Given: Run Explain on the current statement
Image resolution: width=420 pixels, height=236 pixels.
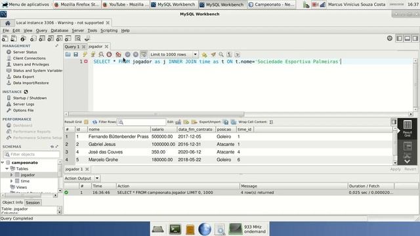Looking at the screenshot, I should [101, 54].
